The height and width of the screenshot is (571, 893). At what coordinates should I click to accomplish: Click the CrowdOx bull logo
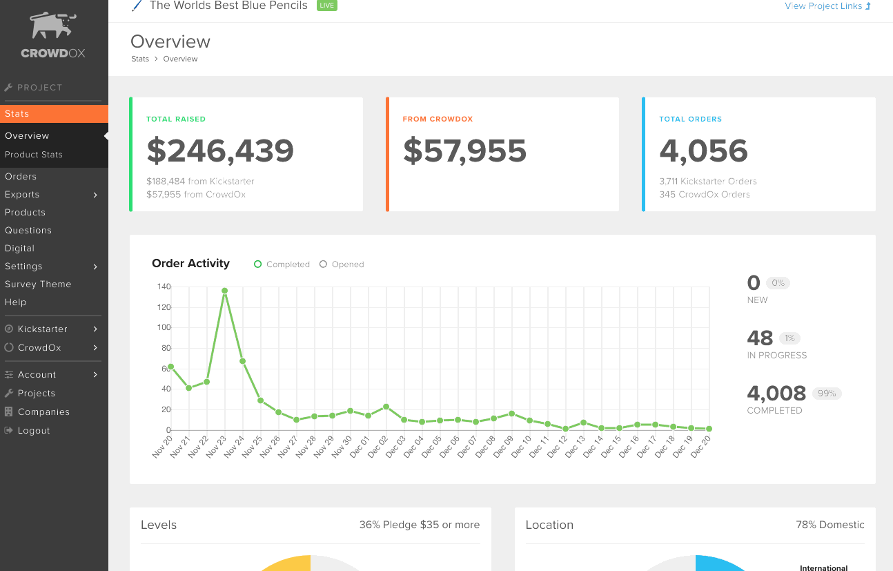(53, 26)
